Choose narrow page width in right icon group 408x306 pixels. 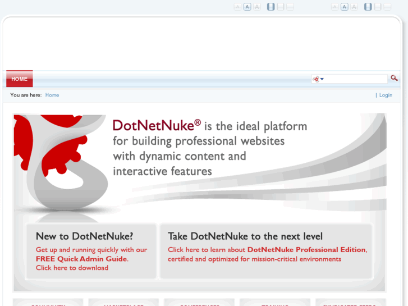(x=368, y=7)
